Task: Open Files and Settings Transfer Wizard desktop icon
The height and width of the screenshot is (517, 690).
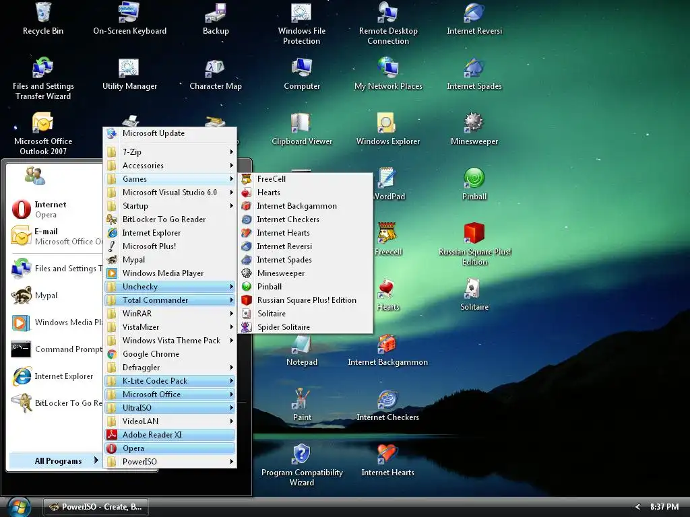Action: pos(43,78)
